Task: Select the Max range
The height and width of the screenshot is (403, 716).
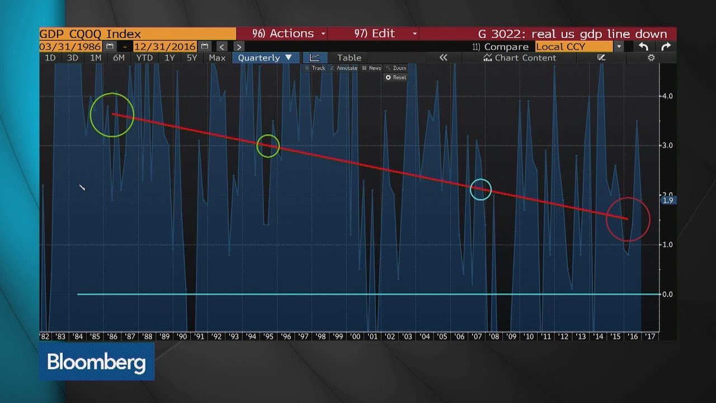Action: tap(217, 58)
